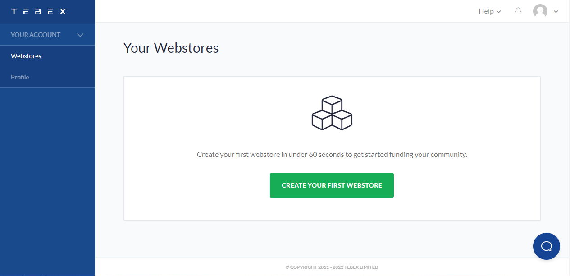570x276 pixels.
Task: Click the Your Account section label
Action: 36,35
